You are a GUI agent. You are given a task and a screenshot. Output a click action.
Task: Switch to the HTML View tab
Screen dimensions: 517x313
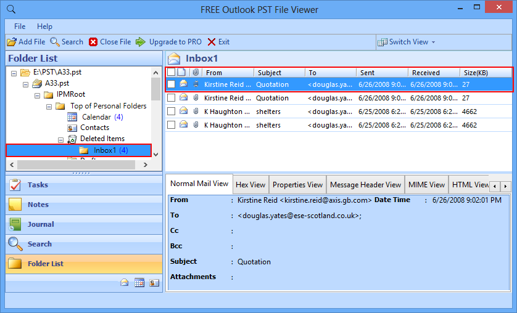469,185
